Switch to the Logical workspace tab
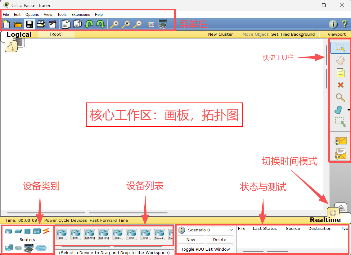This screenshot has width=351, height=255. pyautogui.click(x=19, y=34)
